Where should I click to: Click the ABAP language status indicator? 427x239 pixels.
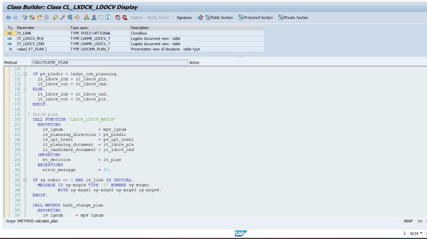click(408, 221)
